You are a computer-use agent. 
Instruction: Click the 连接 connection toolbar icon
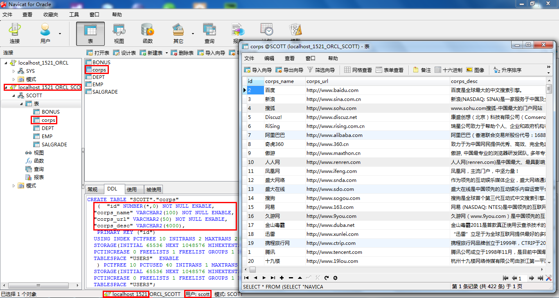[x=15, y=34]
